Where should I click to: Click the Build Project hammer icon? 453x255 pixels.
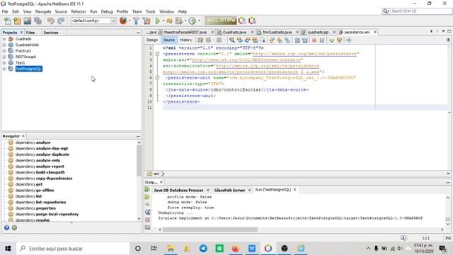(136, 21)
